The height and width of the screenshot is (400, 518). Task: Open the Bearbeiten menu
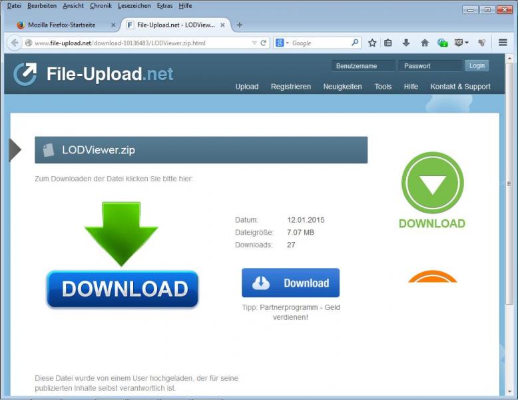click(42, 5)
